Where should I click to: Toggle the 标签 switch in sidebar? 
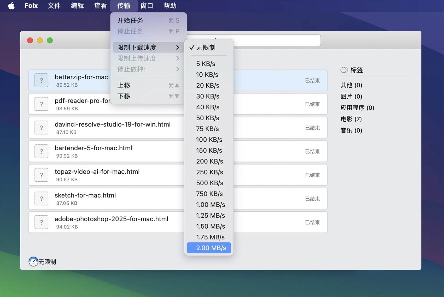[344, 70]
